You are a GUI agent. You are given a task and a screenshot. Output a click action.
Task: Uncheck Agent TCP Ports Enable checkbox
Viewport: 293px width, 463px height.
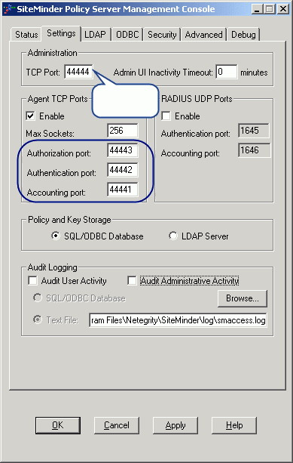point(31,116)
